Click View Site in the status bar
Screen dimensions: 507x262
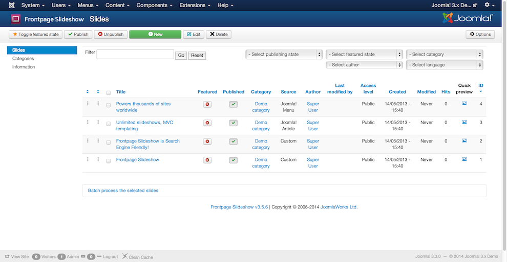point(17,256)
